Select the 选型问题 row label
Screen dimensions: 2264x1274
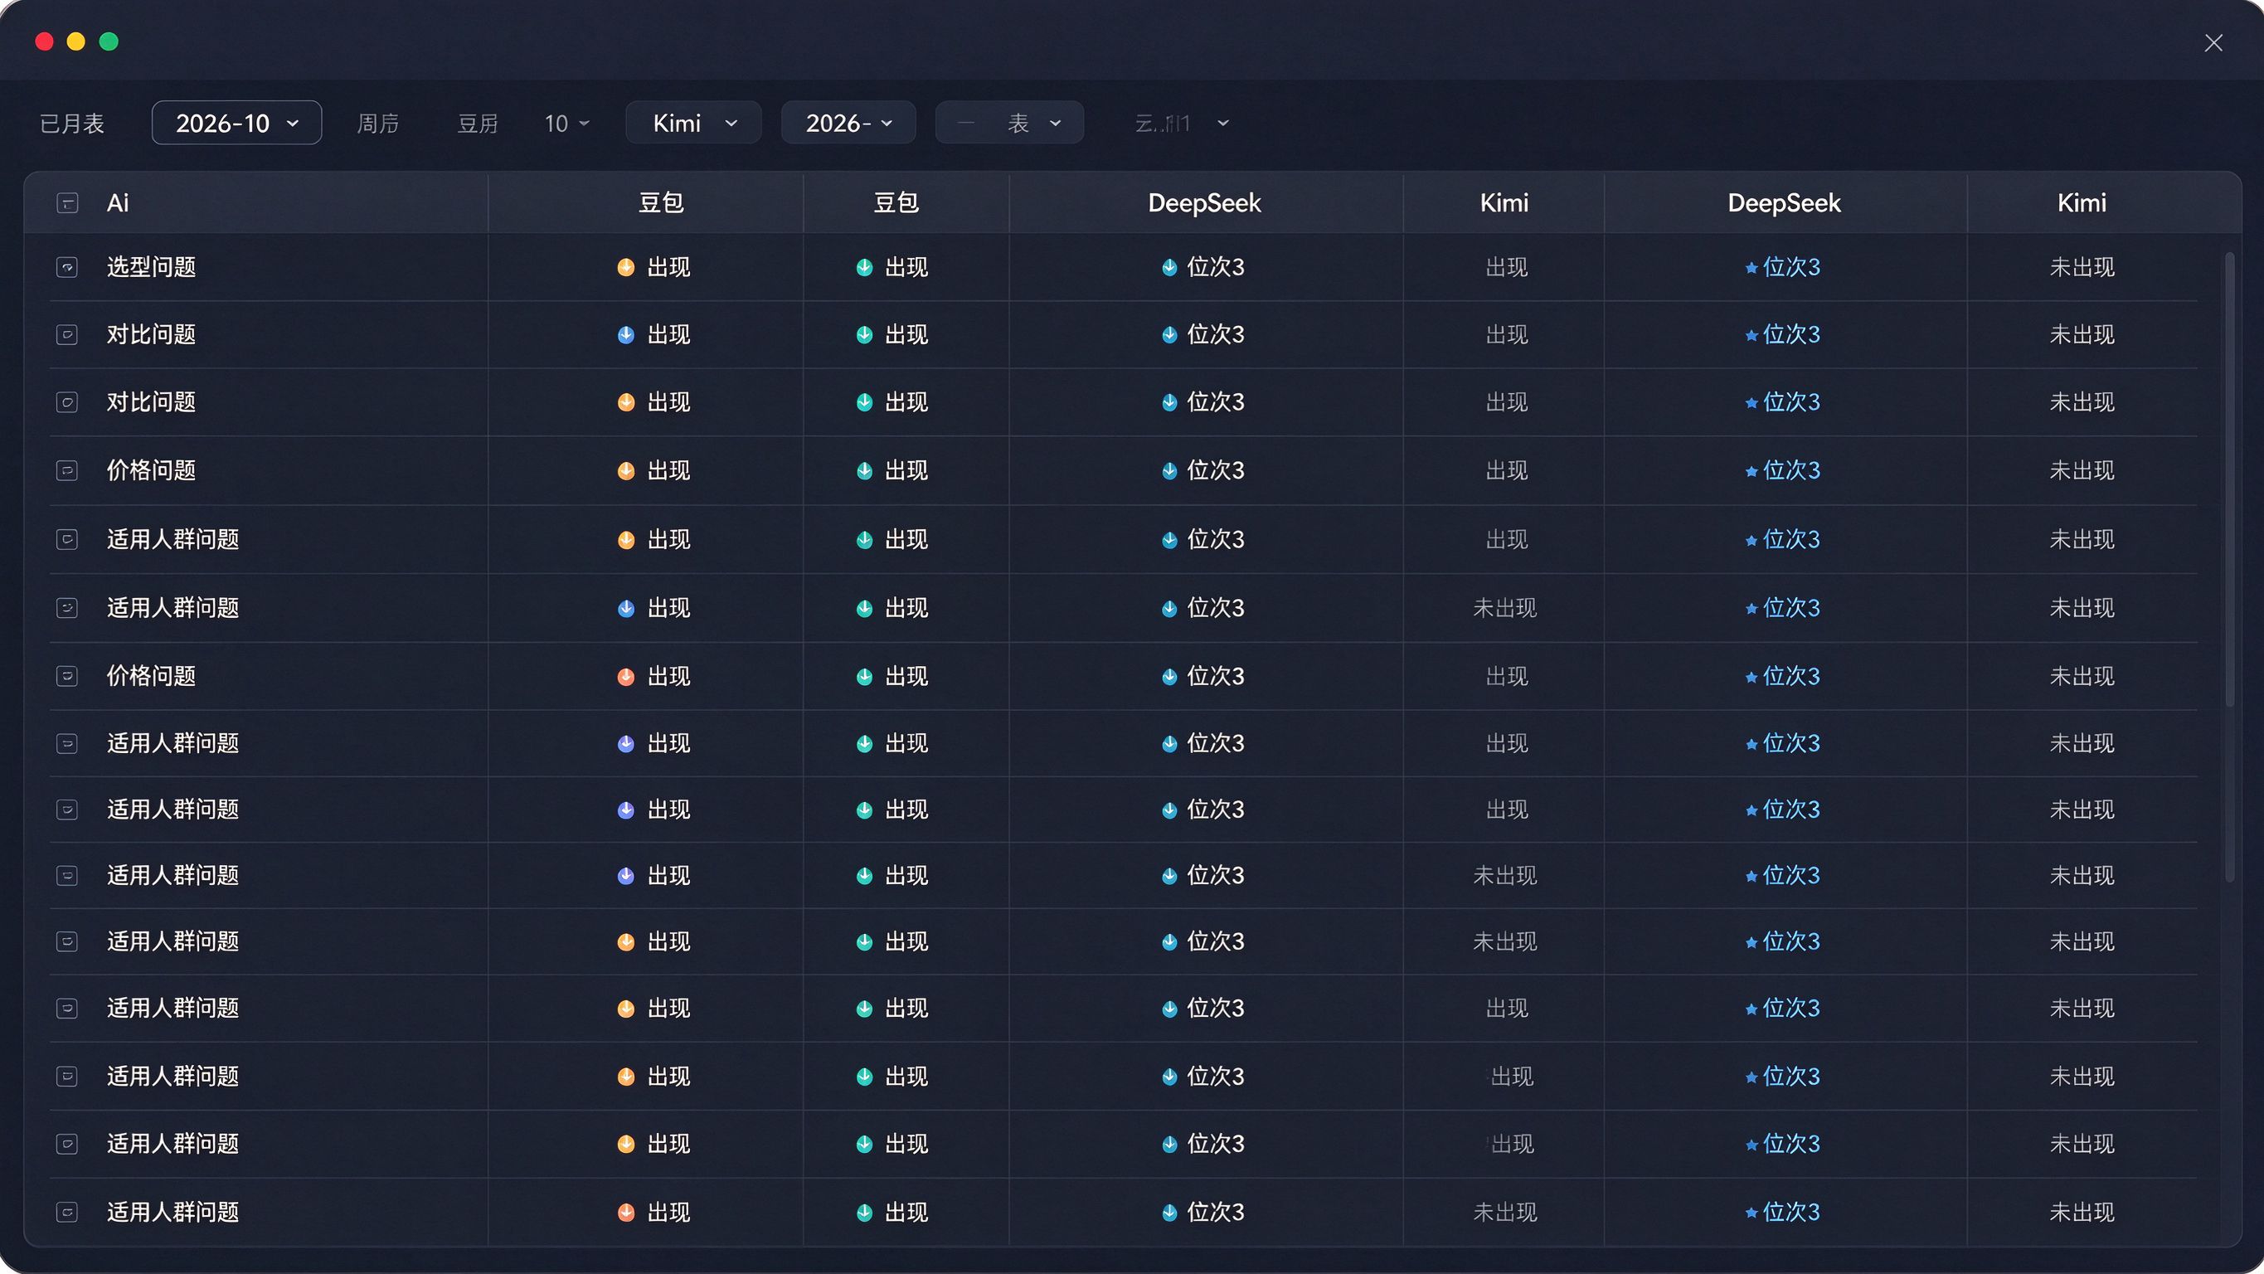coord(151,267)
